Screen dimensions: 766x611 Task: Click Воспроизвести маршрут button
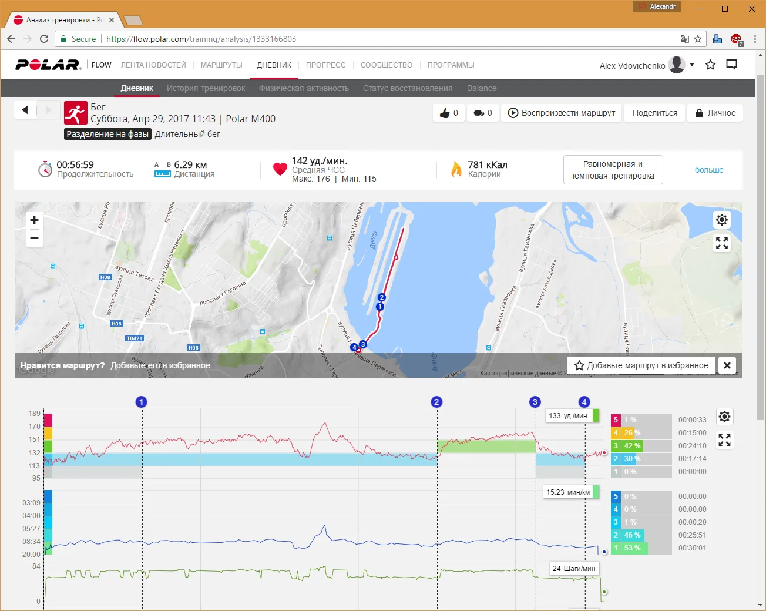(562, 113)
